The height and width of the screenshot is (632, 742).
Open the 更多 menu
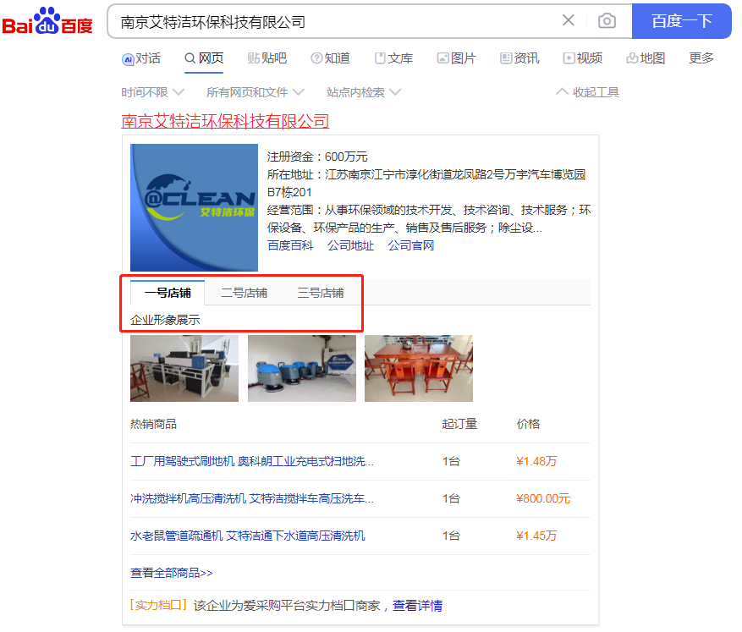(701, 58)
